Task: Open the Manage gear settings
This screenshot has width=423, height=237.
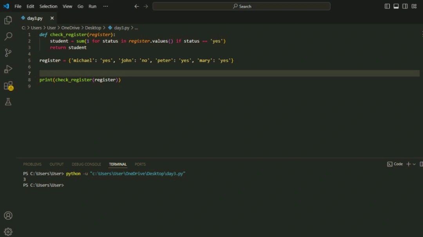Action: pos(8,231)
